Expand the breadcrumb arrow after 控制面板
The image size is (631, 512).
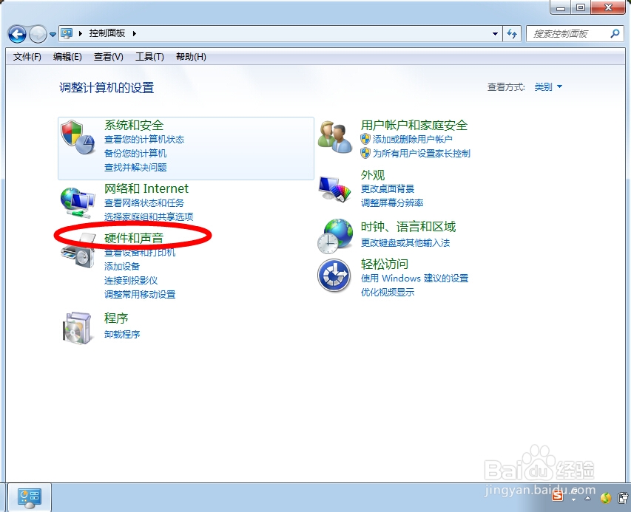click(x=135, y=33)
